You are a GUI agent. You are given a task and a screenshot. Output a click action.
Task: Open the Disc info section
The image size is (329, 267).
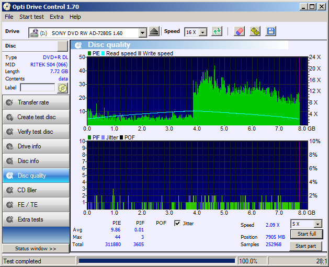click(36, 161)
